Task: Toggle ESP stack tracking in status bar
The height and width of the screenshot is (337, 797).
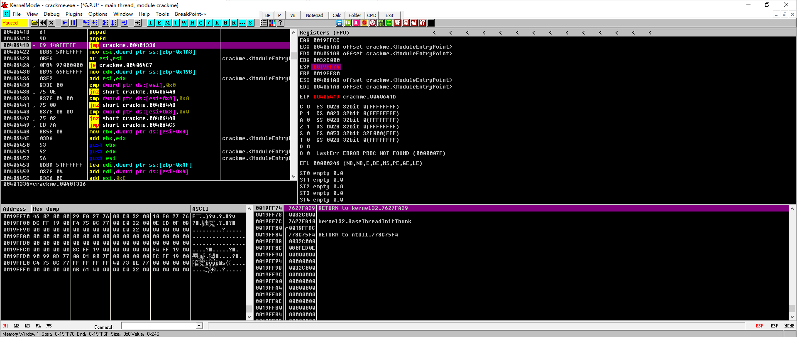Action: 759,326
